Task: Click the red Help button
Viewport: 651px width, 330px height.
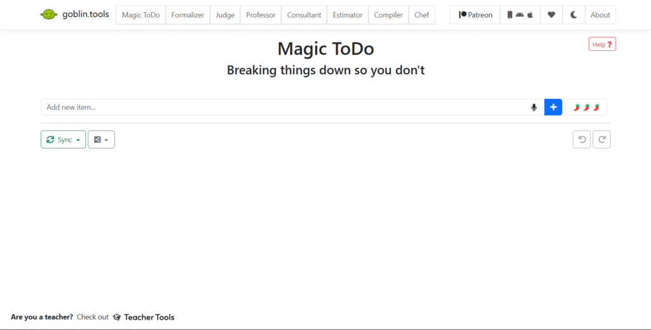Action: [602, 44]
